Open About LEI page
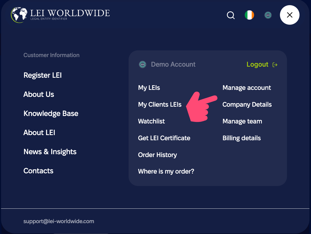311x234 pixels. 39,133
